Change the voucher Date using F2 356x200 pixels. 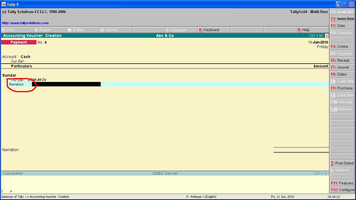point(342,26)
